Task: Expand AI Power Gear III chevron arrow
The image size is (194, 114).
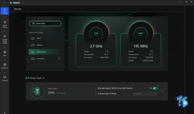Action: coord(162,91)
